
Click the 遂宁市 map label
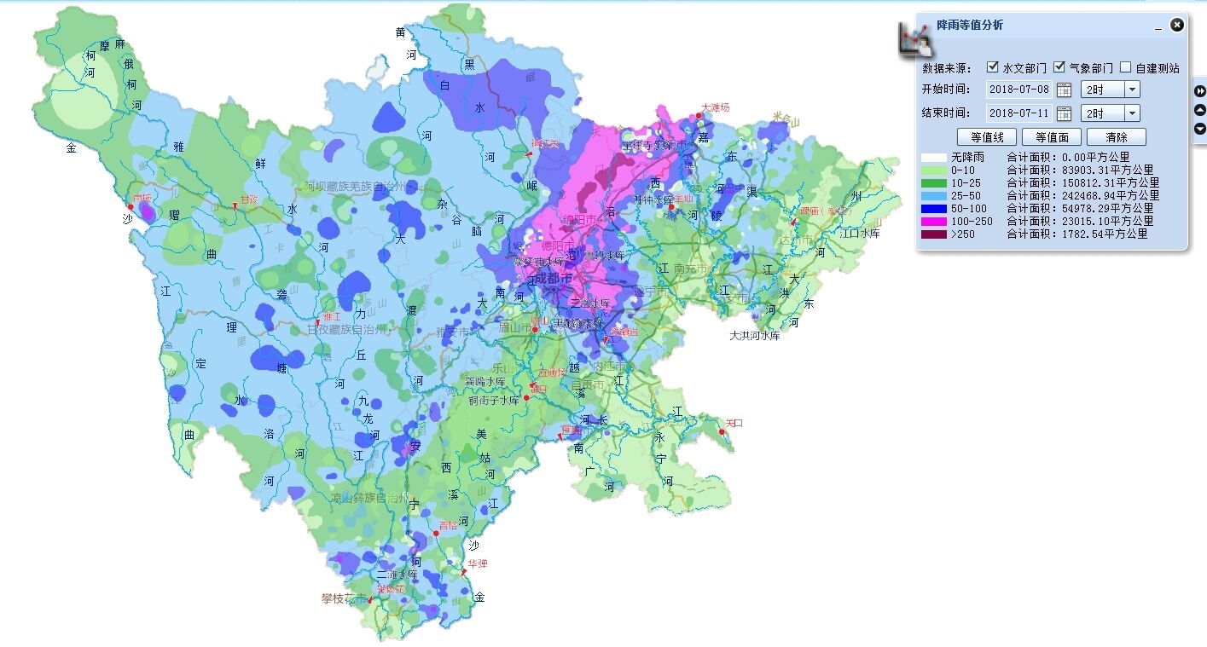pyautogui.click(x=651, y=291)
